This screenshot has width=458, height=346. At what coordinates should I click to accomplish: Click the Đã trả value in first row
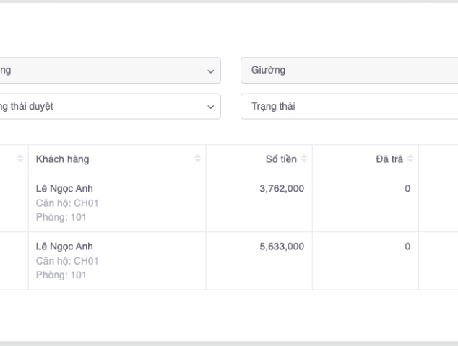(407, 189)
